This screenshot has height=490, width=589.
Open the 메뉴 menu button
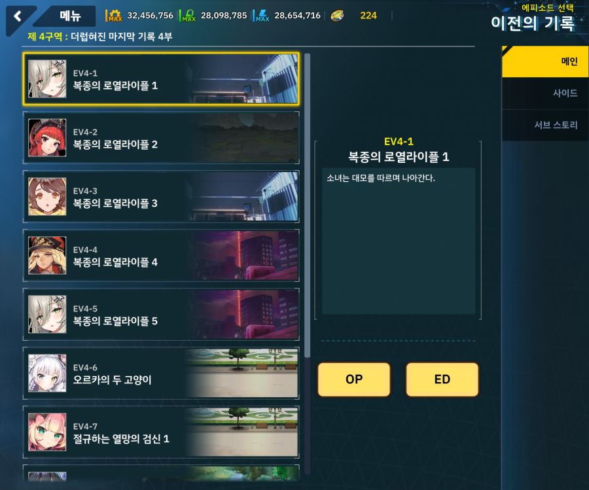(70, 16)
